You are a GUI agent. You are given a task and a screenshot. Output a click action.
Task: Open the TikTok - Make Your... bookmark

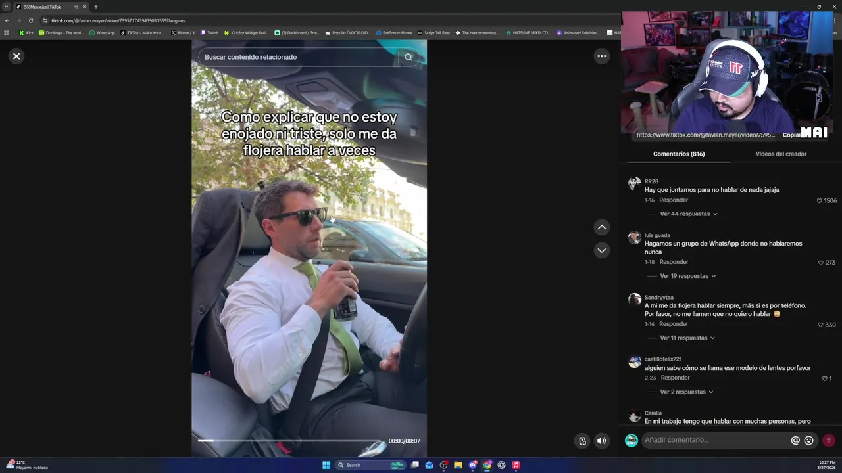(x=142, y=32)
